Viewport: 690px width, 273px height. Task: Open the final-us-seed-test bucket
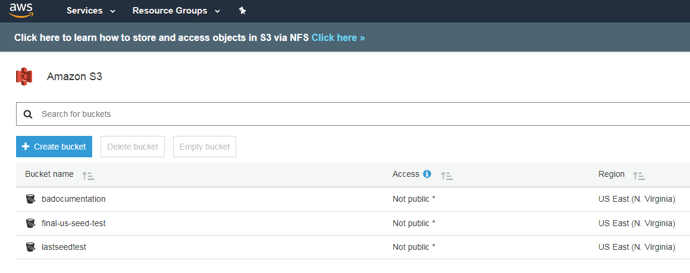(74, 223)
